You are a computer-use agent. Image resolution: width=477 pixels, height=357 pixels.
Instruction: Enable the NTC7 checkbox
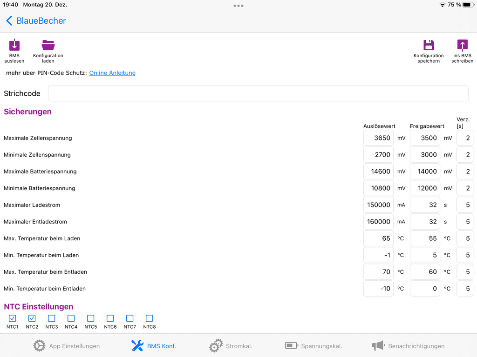129,318
